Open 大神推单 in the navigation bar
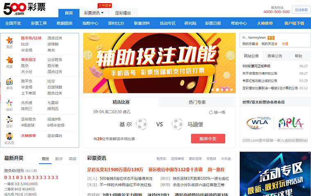This screenshot has height=196, width=311. pyautogui.click(x=265, y=23)
